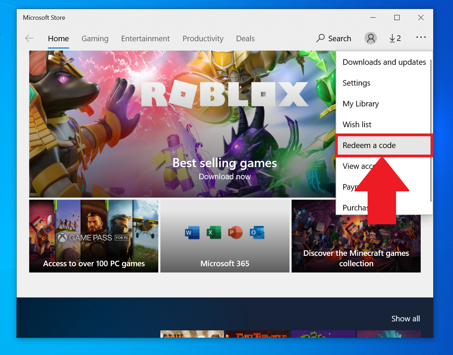The height and width of the screenshot is (355, 453).
Task: Switch to the Home tab
Action: tap(58, 38)
